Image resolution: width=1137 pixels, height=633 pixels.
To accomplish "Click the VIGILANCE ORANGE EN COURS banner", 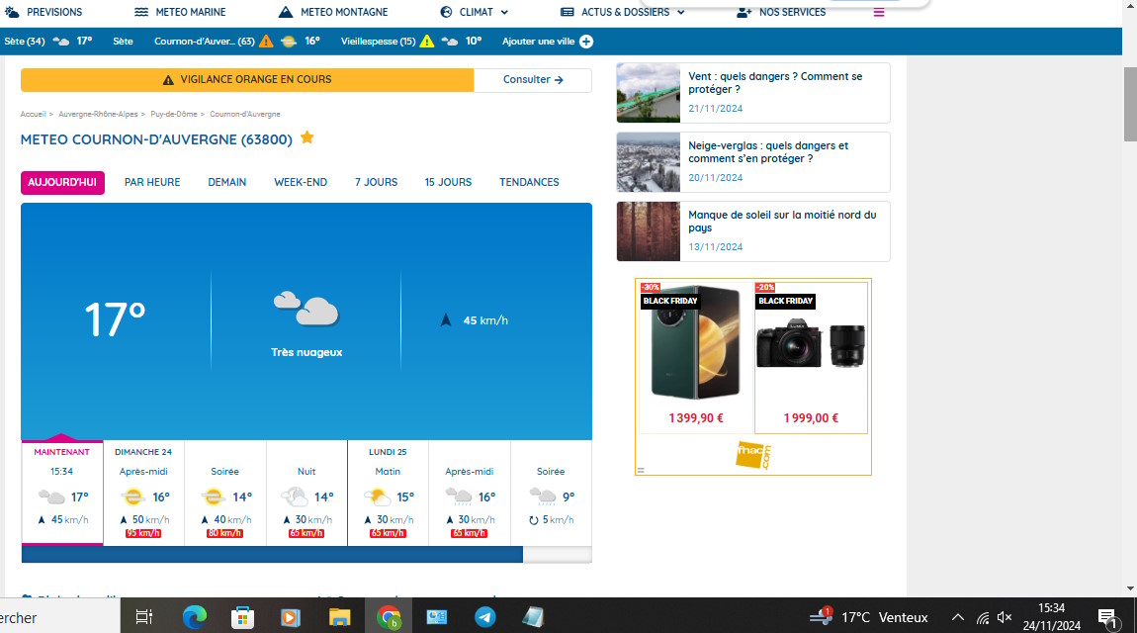I will coord(247,80).
